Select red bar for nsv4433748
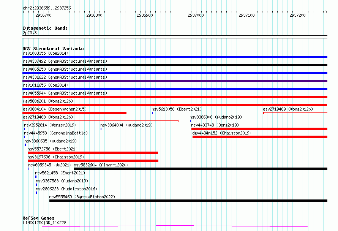 coord(259,129)
